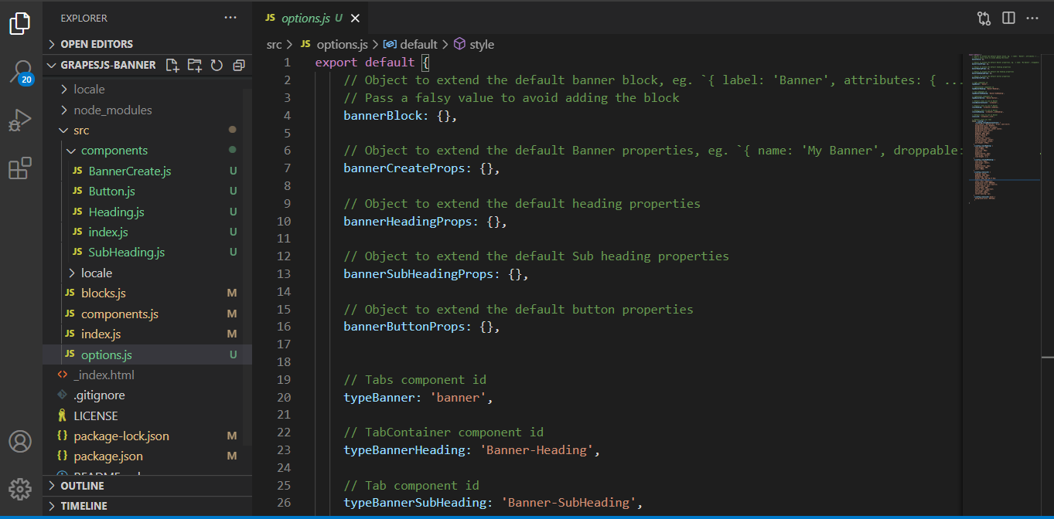The width and height of the screenshot is (1054, 519).
Task: Click the style breadcrumb symbol
Action: click(473, 45)
